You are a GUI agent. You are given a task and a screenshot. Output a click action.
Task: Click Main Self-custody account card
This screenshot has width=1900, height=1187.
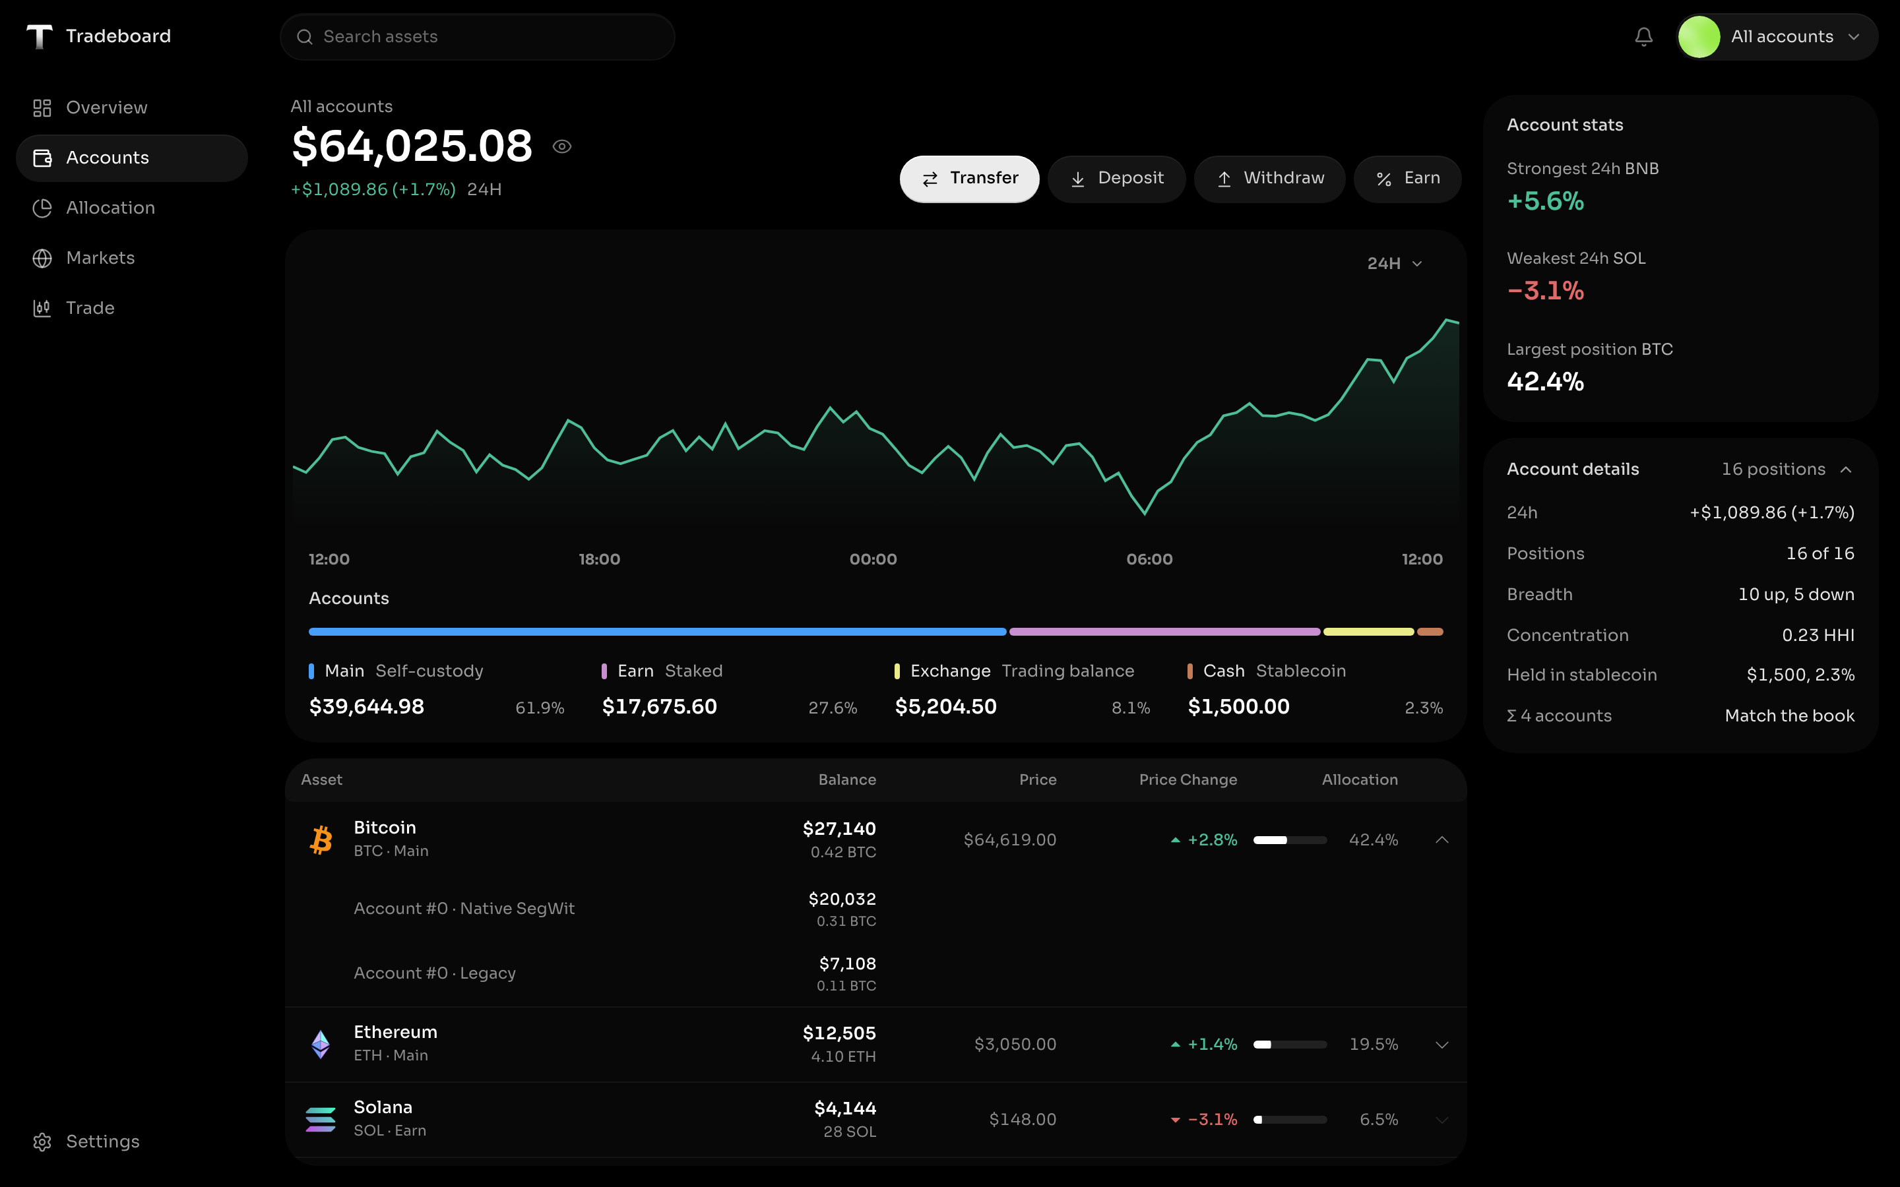[x=437, y=689]
